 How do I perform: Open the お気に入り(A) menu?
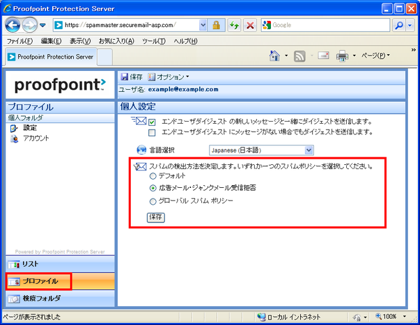pos(117,41)
